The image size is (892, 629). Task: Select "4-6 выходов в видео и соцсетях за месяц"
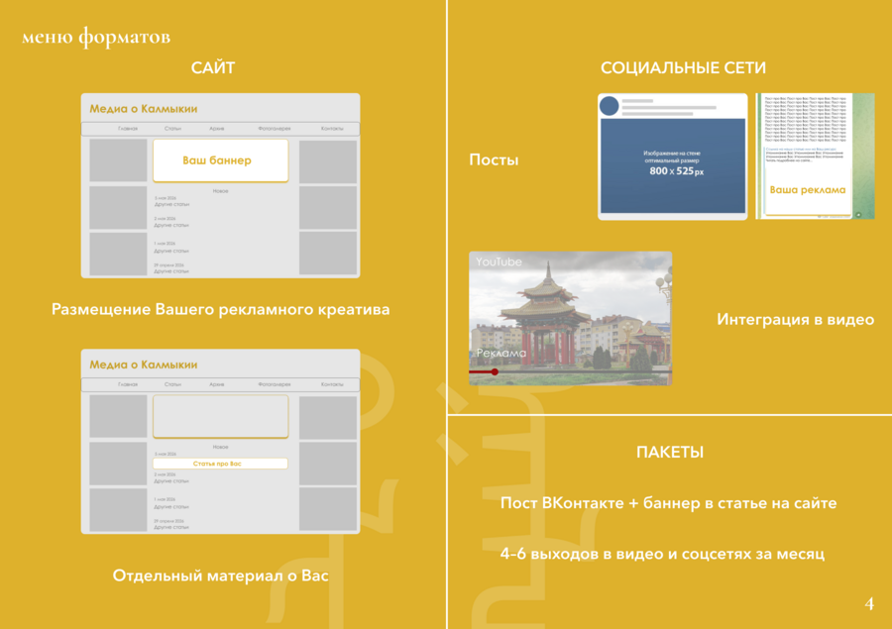662,554
